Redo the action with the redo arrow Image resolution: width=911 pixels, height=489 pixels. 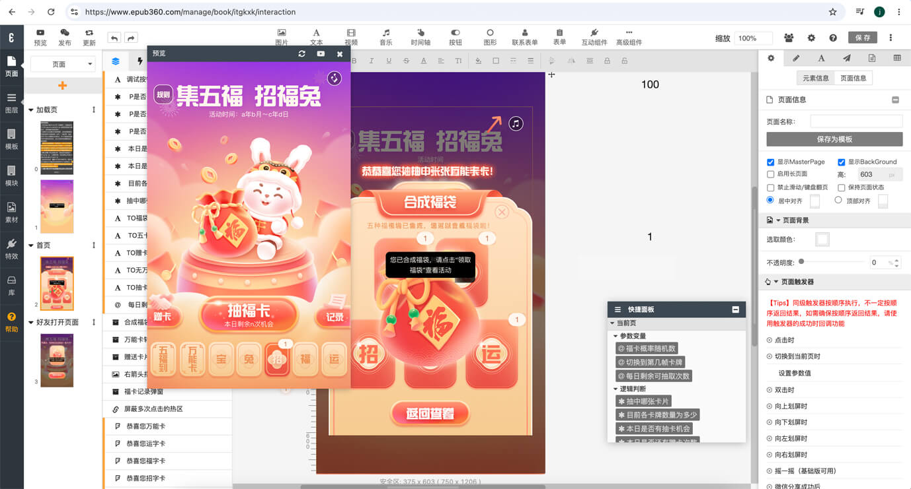point(131,38)
